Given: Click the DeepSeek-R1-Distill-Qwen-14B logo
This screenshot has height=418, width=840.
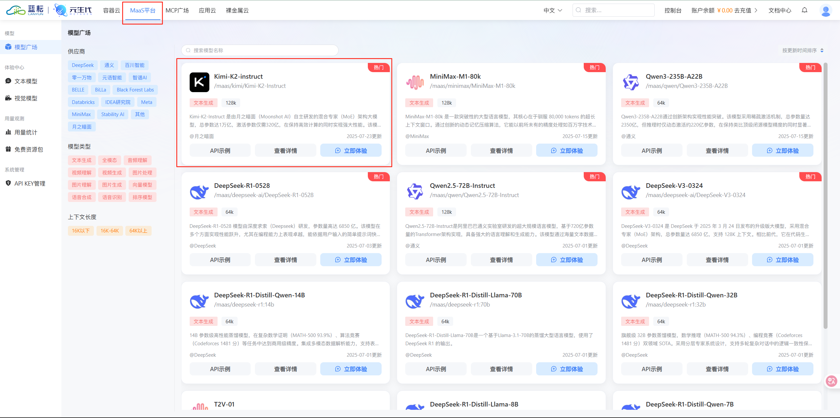Looking at the screenshot, I should coord(199,301).
